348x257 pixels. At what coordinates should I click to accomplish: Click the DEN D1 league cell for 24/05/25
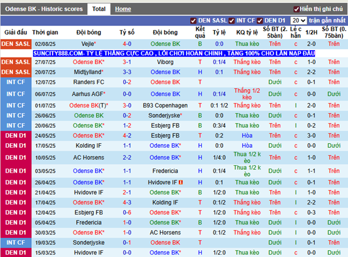point(16,136)
